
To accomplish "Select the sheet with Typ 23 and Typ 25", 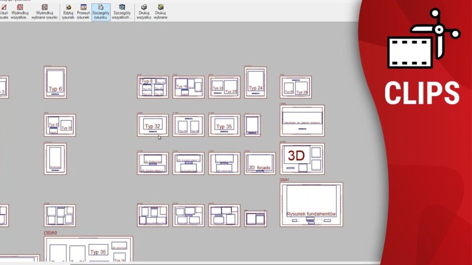I will pos(224,87).
